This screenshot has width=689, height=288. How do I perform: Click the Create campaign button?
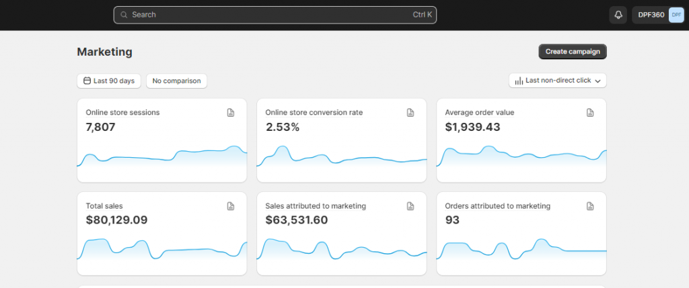tap(573, 52)
